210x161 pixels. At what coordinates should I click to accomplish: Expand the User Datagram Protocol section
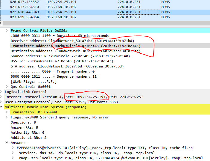coord(2,102)
